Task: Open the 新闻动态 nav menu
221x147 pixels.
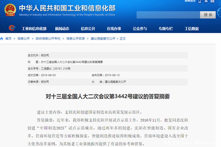Action: pos(63,29)
